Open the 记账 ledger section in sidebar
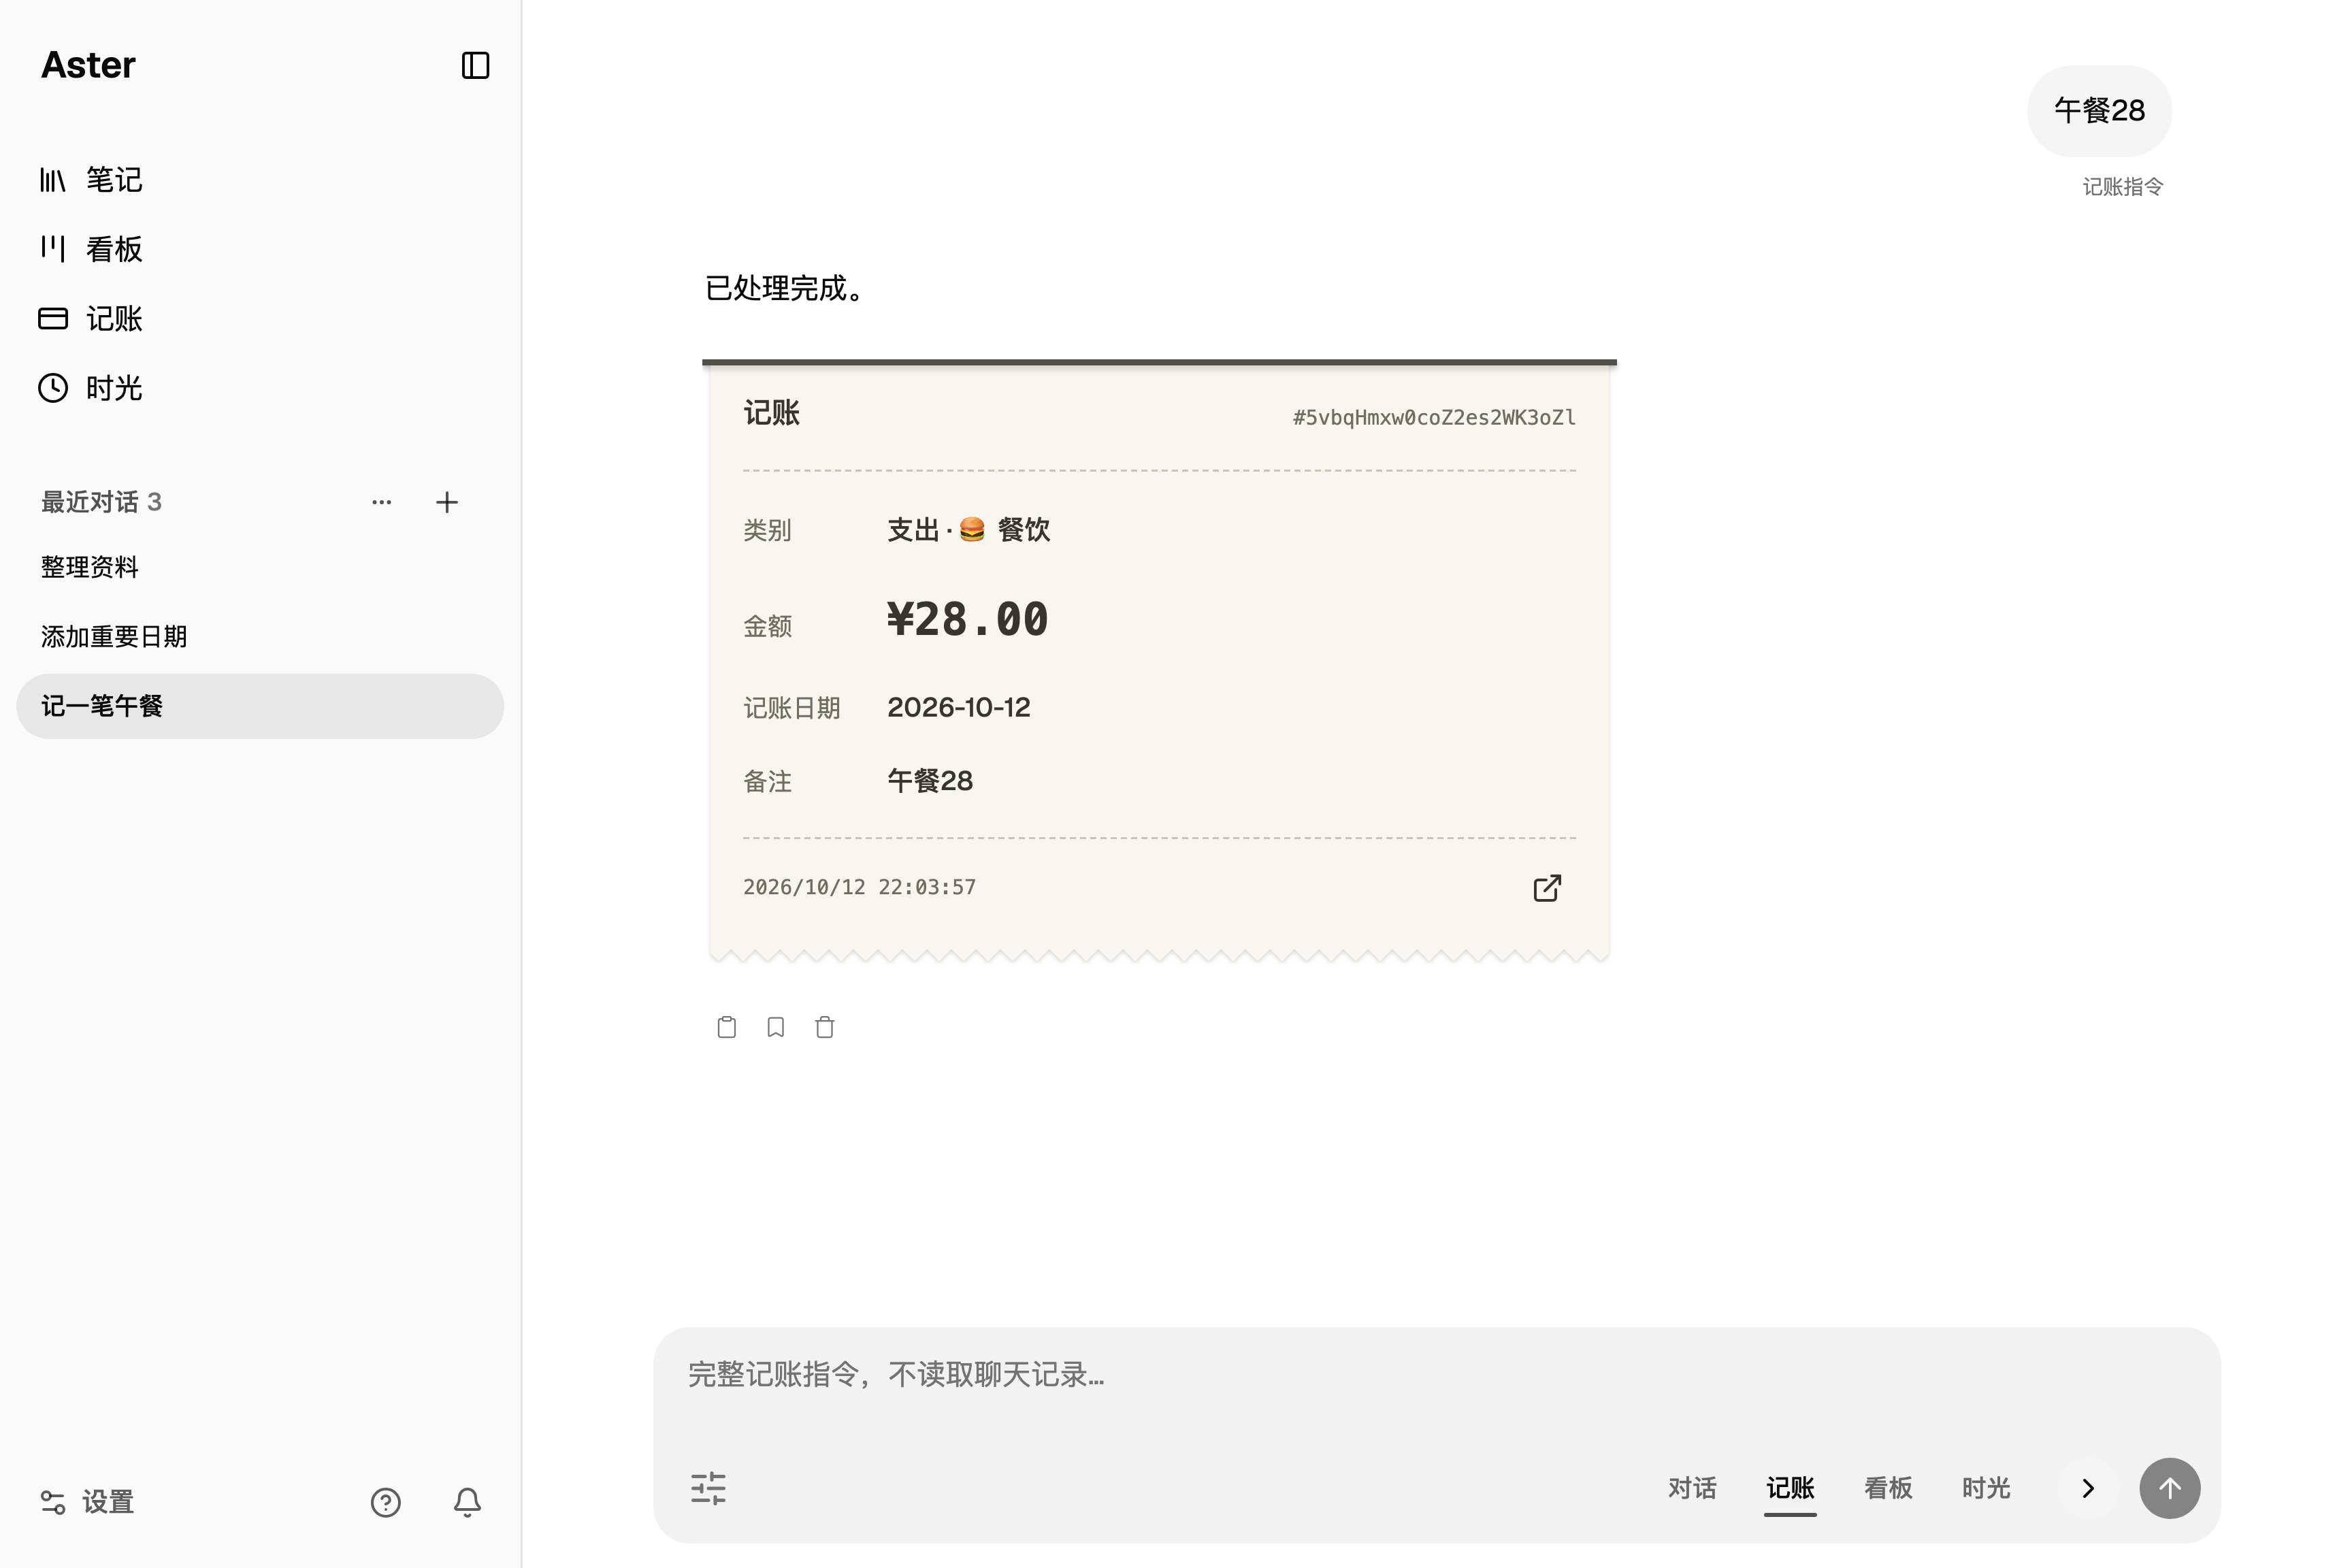Viewport: 2352px width, 1568px height. coord(91,319)
